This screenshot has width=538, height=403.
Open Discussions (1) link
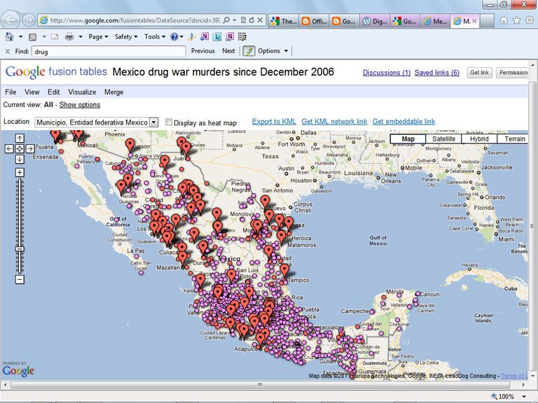tap(387, 73)
